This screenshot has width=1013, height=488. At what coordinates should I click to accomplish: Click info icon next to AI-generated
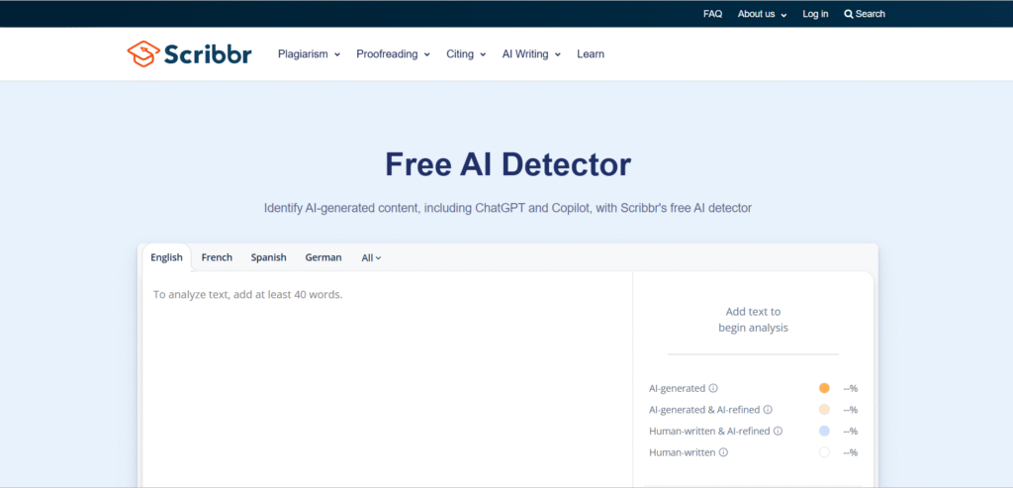click(x=713, y=388)
